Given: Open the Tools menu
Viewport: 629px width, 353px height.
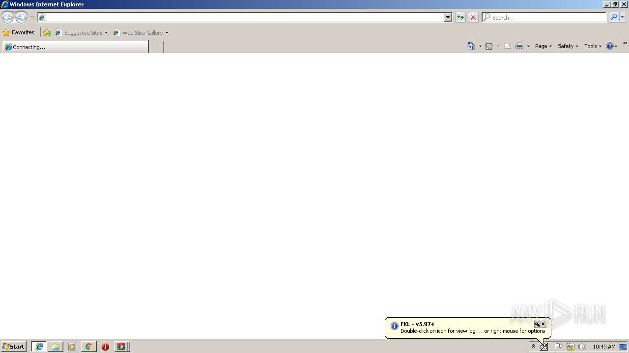Looking at the screenshot, I should (x=593, y=46).
